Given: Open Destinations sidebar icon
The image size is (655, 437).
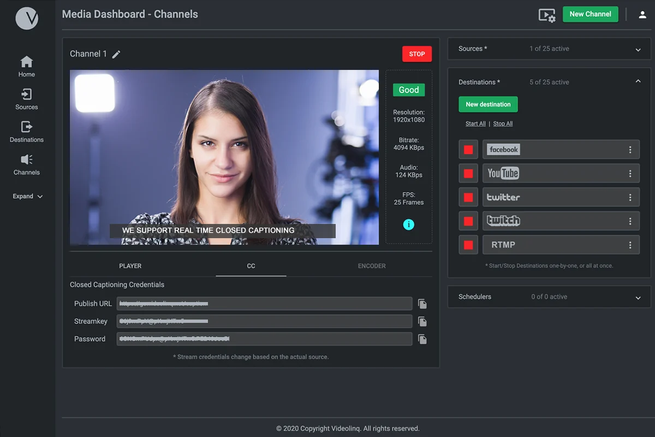Looking at the screenshot, I should pos(26,127).
